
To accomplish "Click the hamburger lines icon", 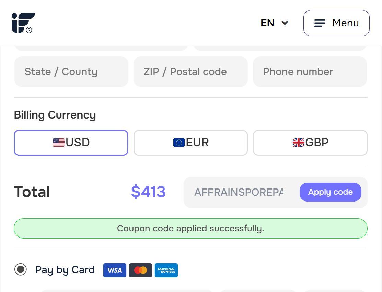I will point(320,23).
